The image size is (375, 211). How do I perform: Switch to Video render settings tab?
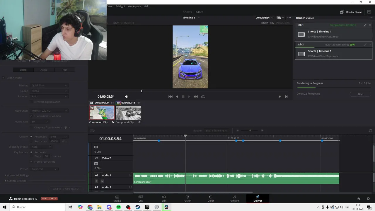[23, 70]
